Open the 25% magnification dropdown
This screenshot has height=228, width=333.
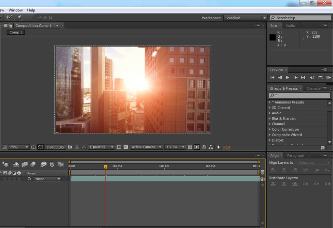click(x=19, y=147)
